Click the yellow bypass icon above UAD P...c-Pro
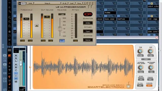Image resolution: width=162 pixels, height=91 pixels. pos(152,4)
